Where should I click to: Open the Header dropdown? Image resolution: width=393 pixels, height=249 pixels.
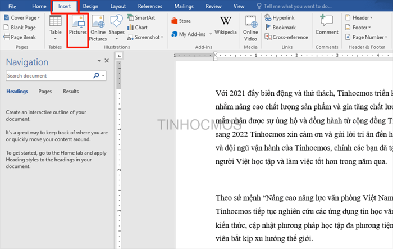click(359, 17)
